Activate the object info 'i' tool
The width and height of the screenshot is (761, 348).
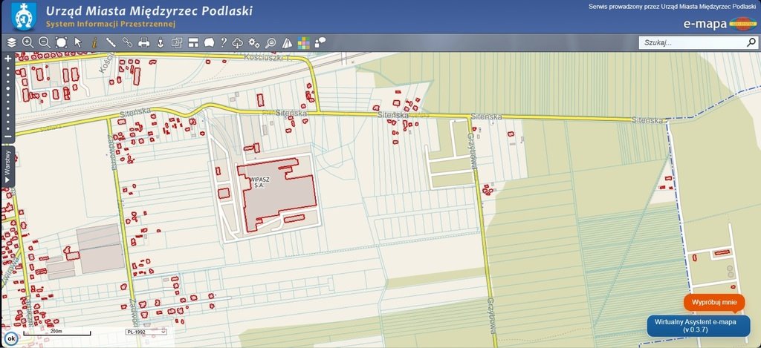coord(94,42)
